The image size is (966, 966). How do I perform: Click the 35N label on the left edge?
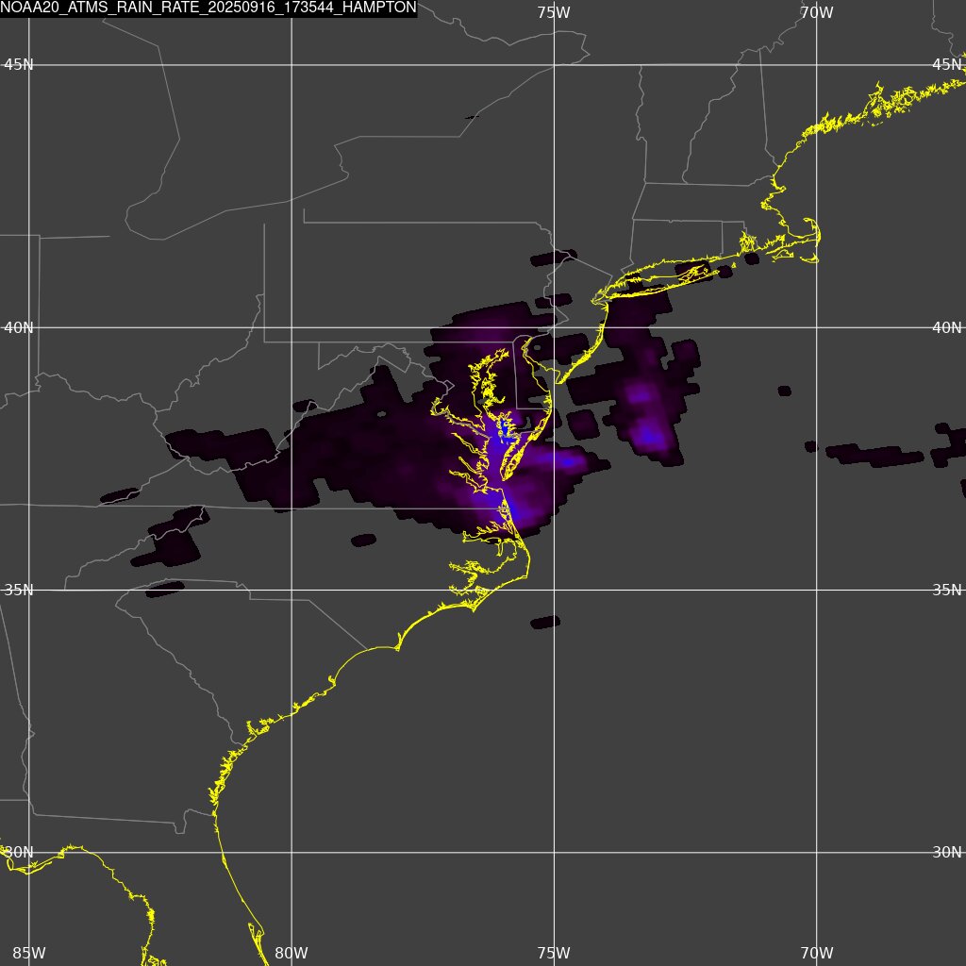[19, 591]
